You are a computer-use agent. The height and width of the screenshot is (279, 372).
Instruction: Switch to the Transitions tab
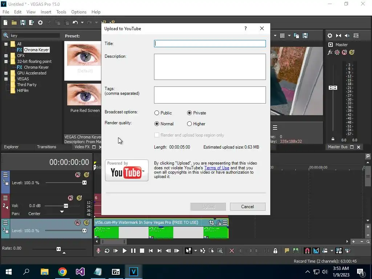click(x=46, y=147)
